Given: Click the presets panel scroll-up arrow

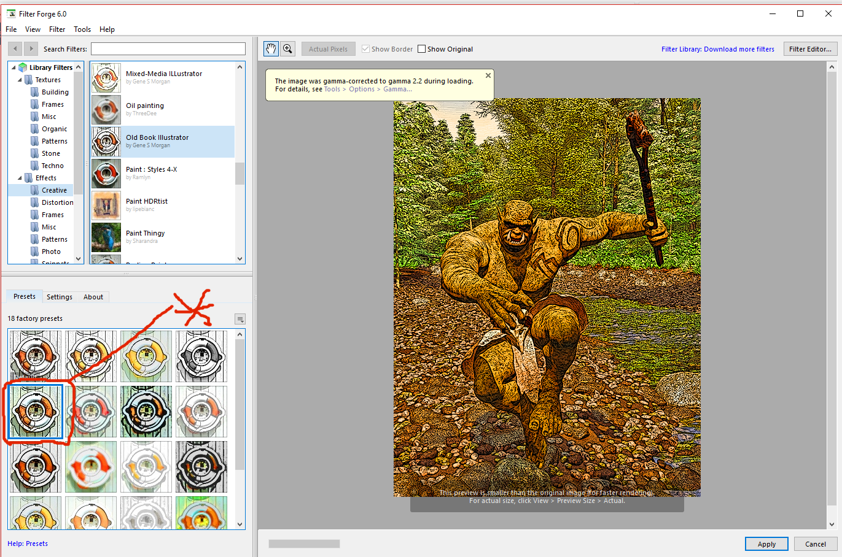Looking at the screenshot, I should point(240,334).
